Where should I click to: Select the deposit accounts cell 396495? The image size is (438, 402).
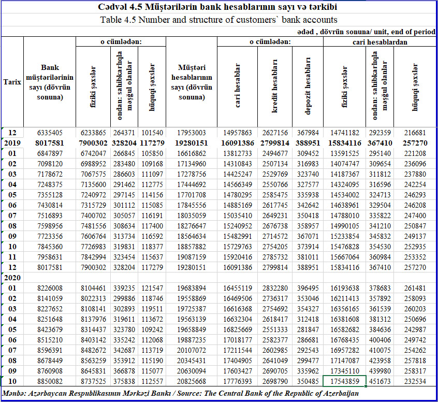pyautogui.click(x=307, y=287)
